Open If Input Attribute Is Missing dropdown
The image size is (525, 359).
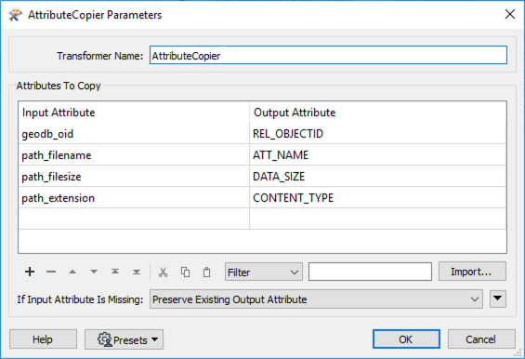(316, 299)
